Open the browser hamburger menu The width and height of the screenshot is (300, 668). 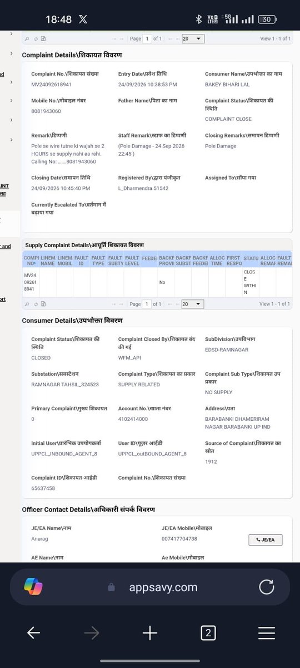click(267, 632)
